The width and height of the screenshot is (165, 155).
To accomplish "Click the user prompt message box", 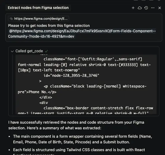I will 84,27.
